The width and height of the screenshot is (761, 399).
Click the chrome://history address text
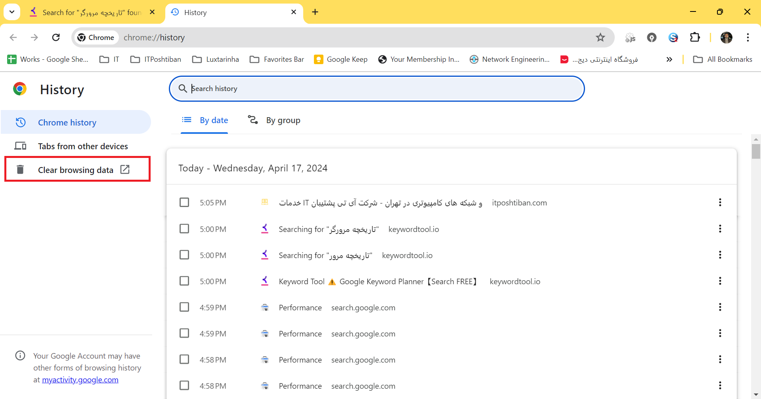(x=154, y=38)
